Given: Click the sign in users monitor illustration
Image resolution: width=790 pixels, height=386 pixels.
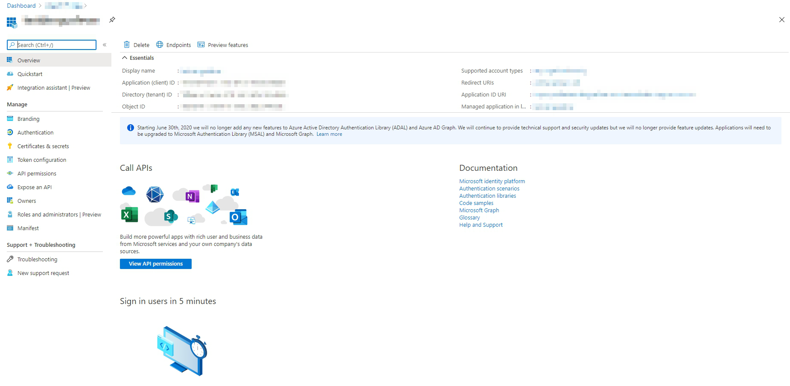Looking at the screenshot, I should tap(182, 351).
